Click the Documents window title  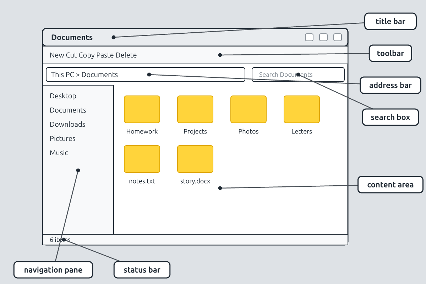click(x=72, y=37)
